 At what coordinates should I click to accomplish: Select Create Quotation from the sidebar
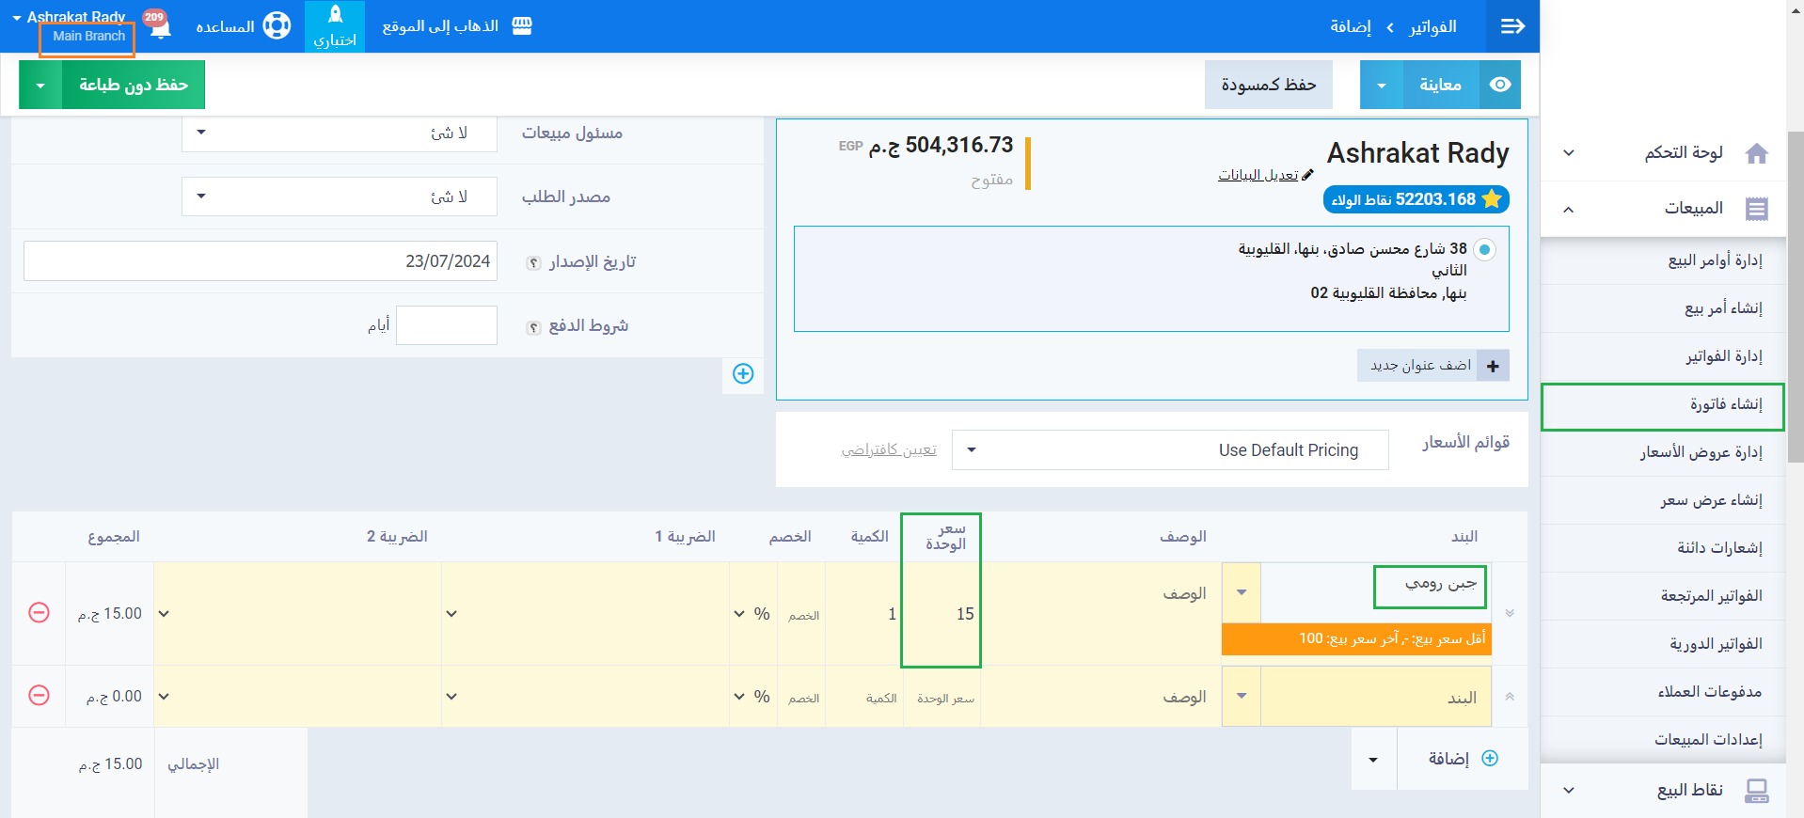pos(1711,500)
